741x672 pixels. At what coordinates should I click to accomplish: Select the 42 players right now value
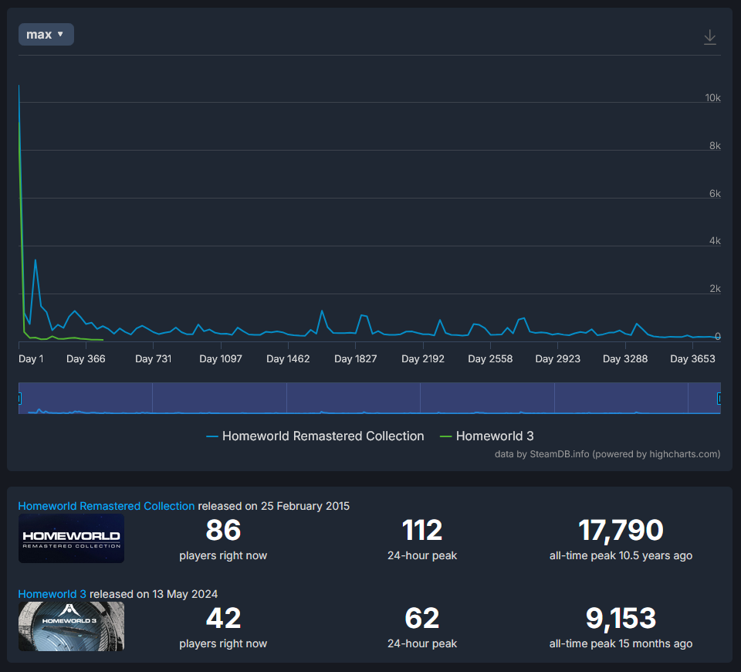(223, 618)
